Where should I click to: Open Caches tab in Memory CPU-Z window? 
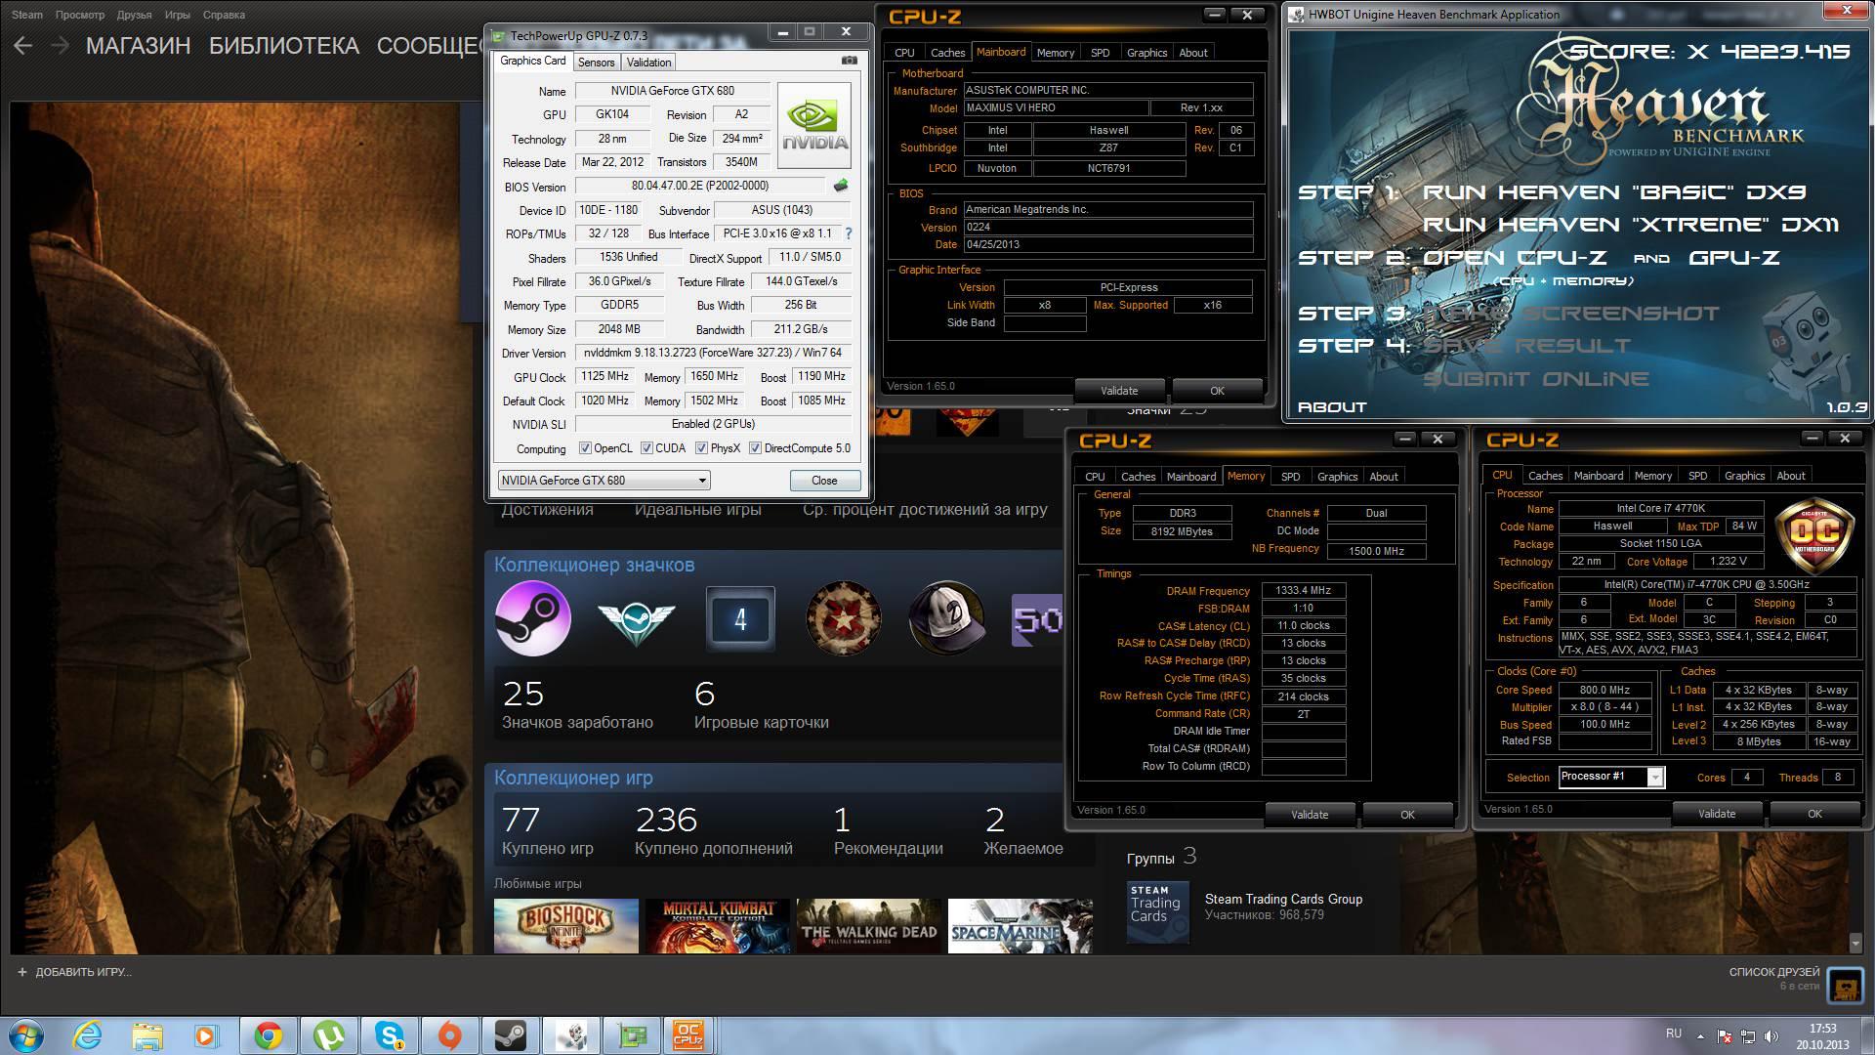click(x=1138, y=477)
